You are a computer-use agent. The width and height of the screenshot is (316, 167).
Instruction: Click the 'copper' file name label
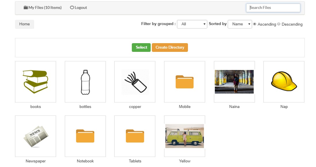tap(135, 107)
